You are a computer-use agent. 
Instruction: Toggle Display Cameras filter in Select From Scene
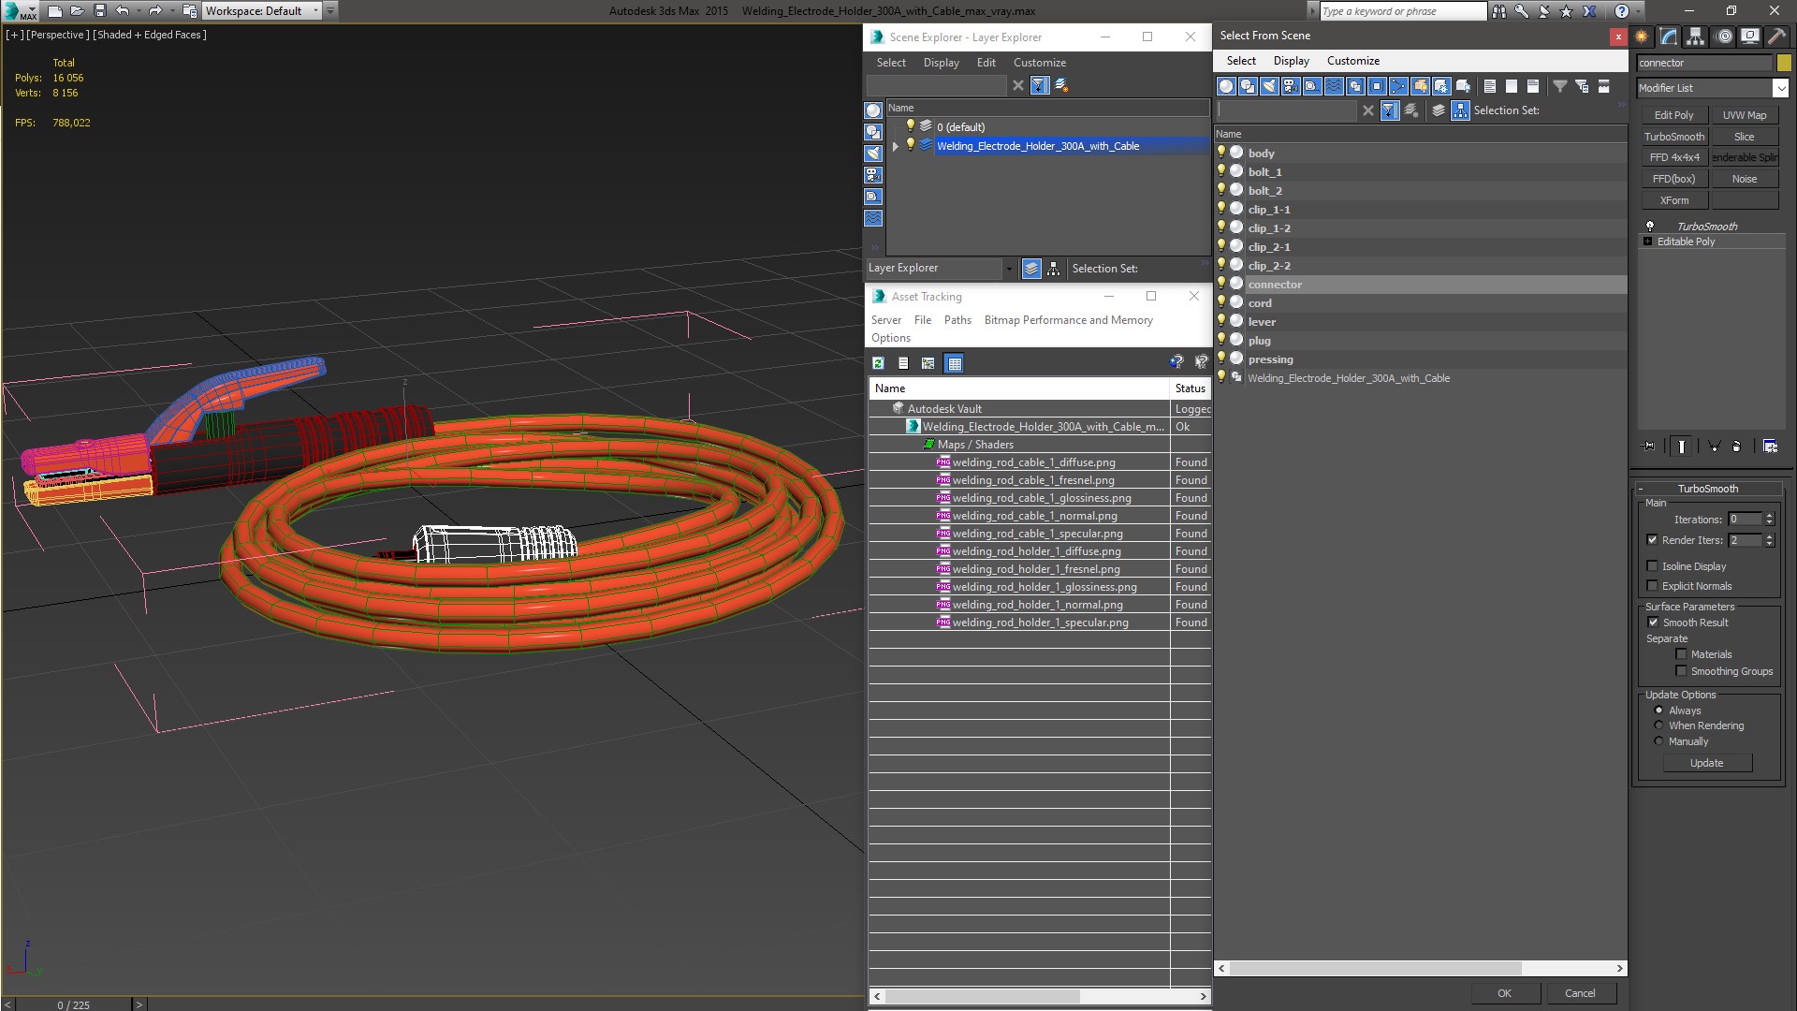click(1291, 86)
